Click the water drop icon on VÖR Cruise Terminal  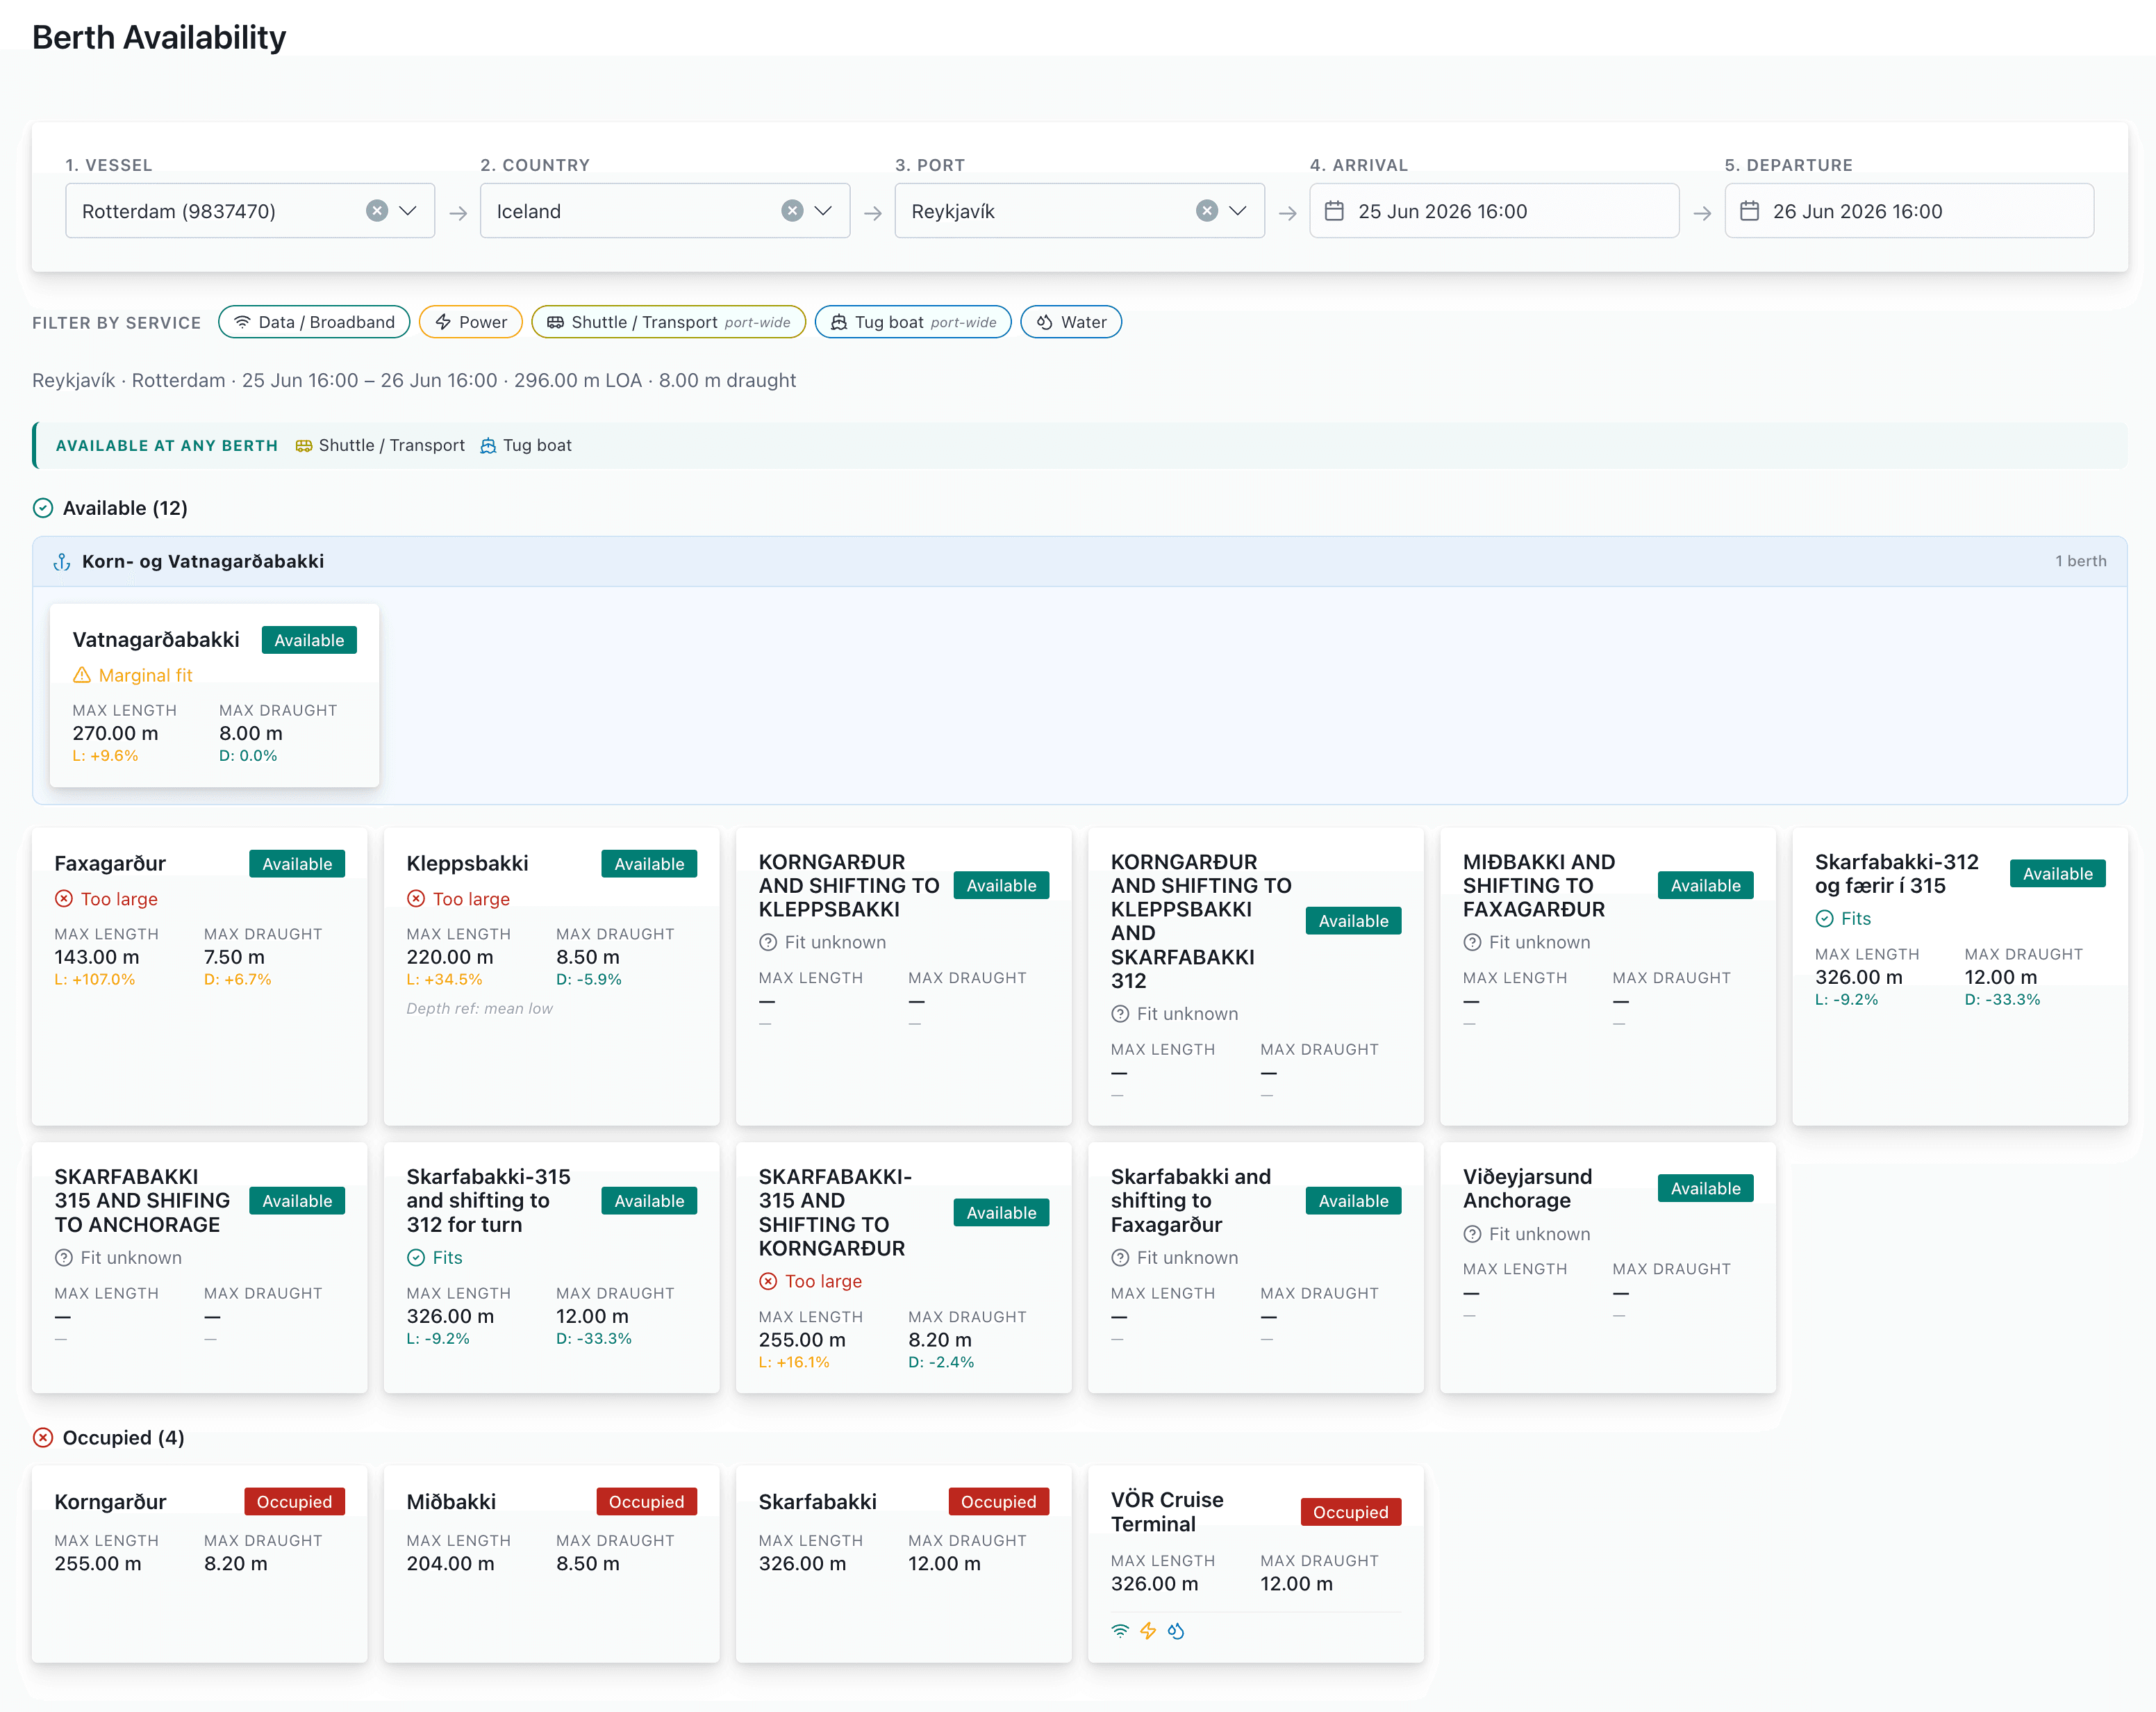(x=1176, y=1631)
